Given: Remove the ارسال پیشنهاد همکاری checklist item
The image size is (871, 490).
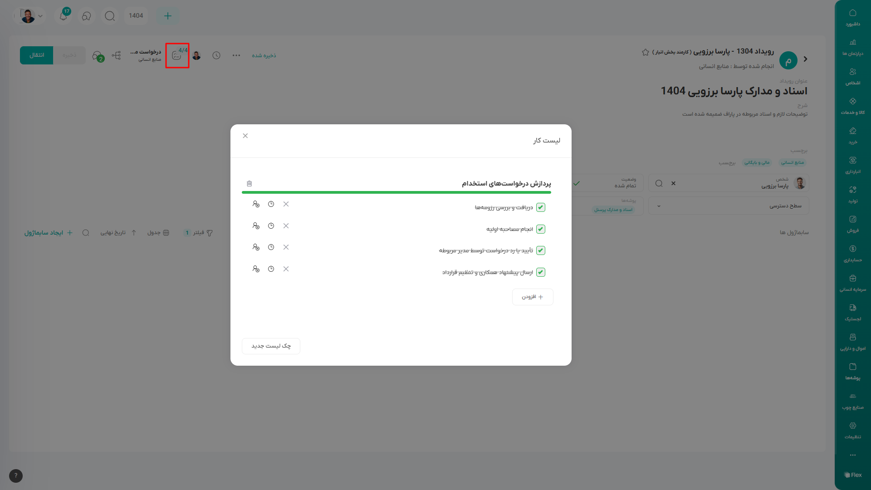Looking at the screenshot, I should 286,269.
